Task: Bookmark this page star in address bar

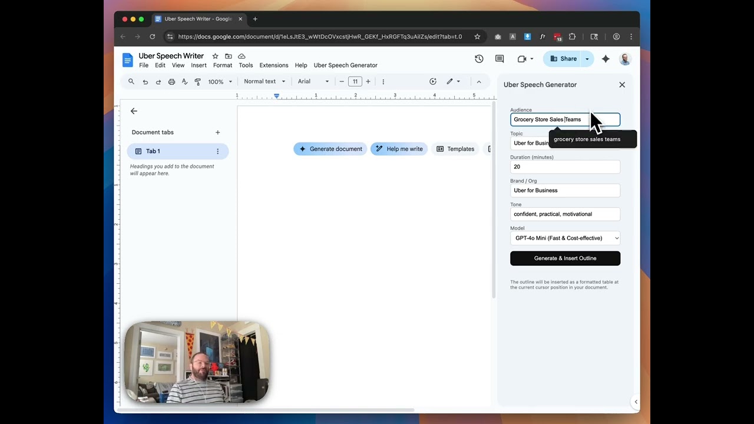Action: coord(477,37)
